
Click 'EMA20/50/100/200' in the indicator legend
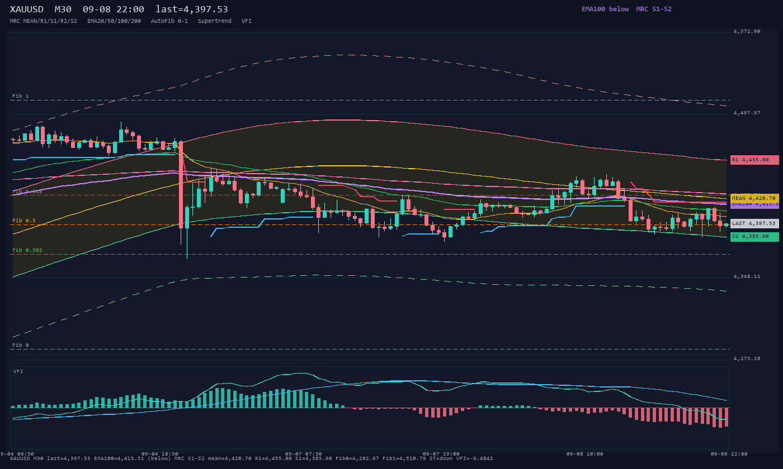coord(114,21)
